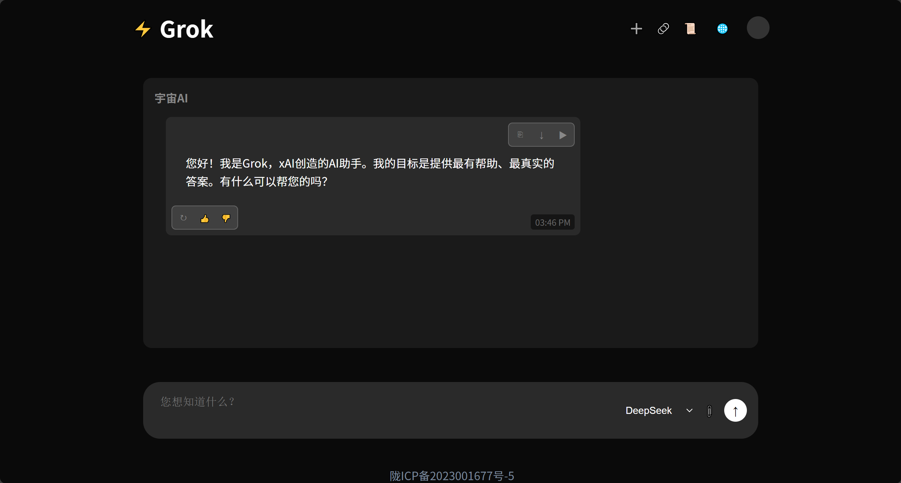
Task: Click the 03:46 PM timestamp
Action: pyautogui.click(x=552, y=223)
